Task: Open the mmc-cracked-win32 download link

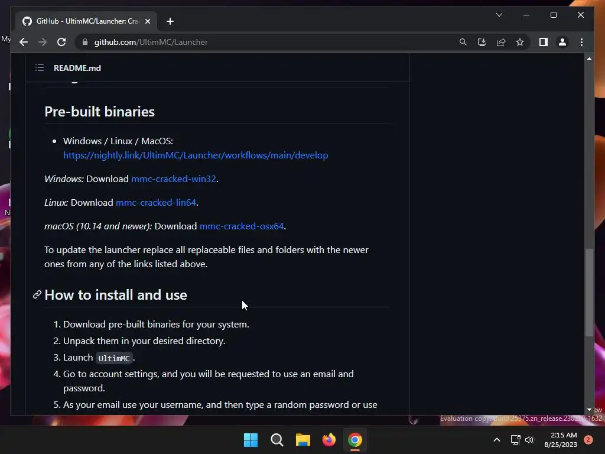Action: [174, 179]
